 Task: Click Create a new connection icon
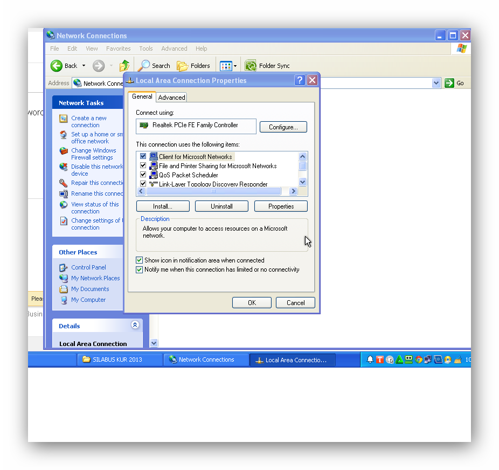[64, 119]
